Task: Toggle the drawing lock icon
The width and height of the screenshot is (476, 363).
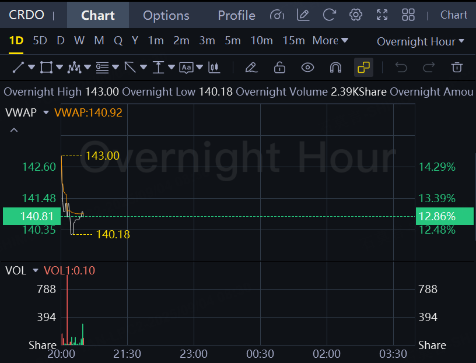Action: click(x=279, y=68)
